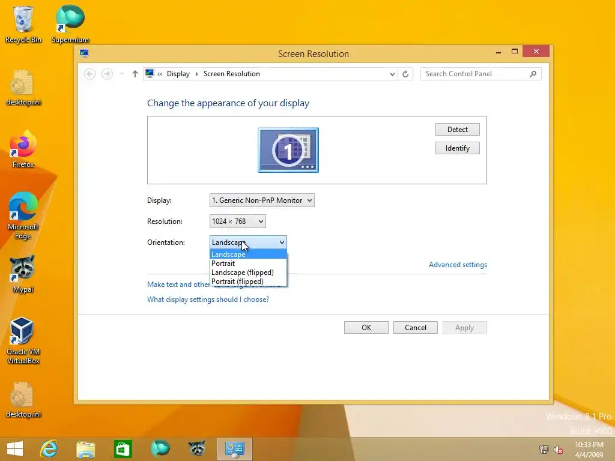This screenshot has width=615, height=461.
Task: Open the recent locations dropdown arrow
Action: (121, 74)
